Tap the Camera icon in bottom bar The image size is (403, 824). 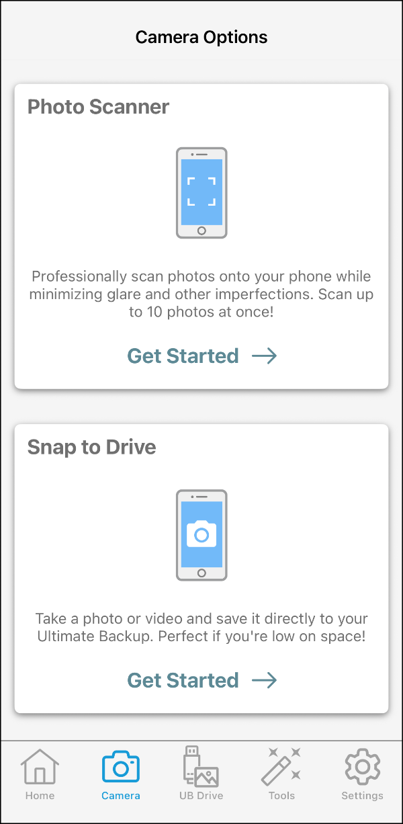[121, 767]
